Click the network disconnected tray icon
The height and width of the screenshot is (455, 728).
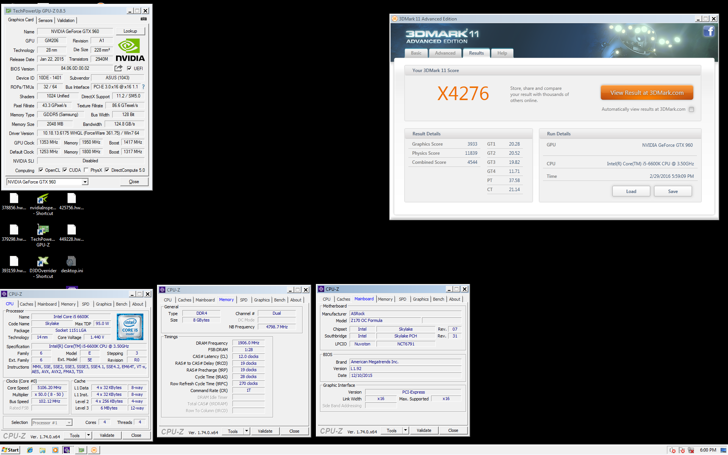click(x=691, y=450)
